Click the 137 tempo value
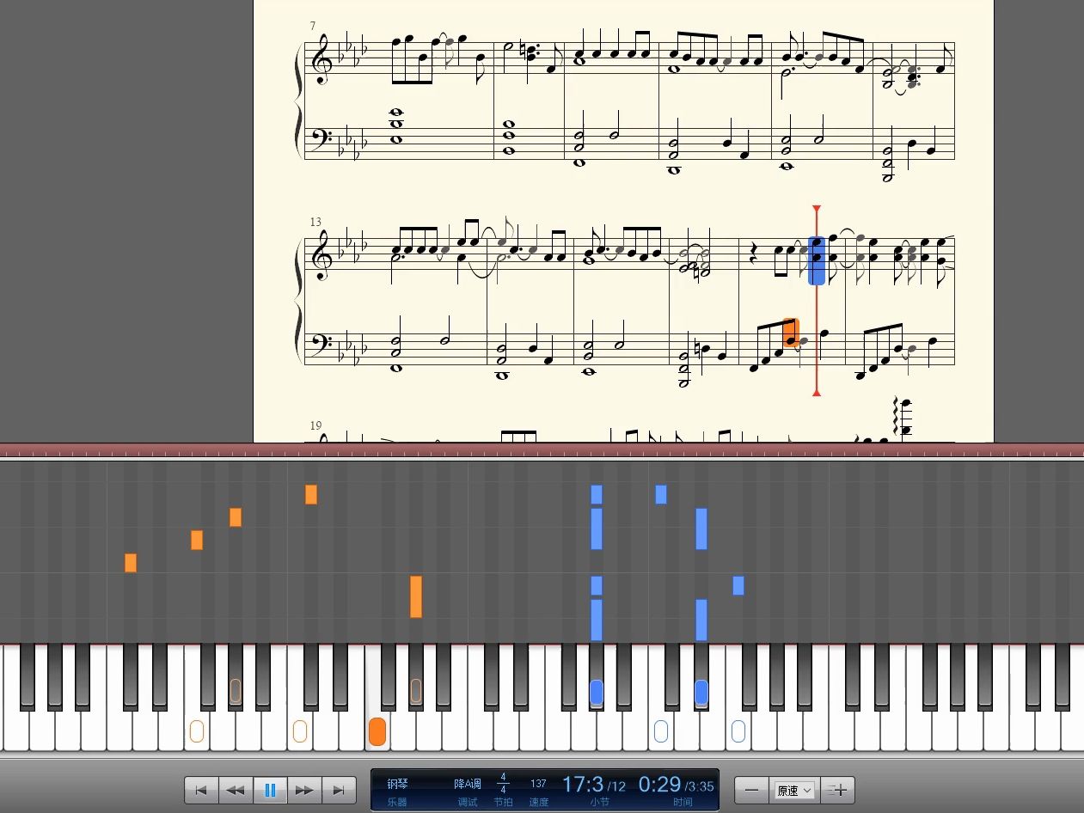Screen dimensions: 1084x813 coord(538,784)
